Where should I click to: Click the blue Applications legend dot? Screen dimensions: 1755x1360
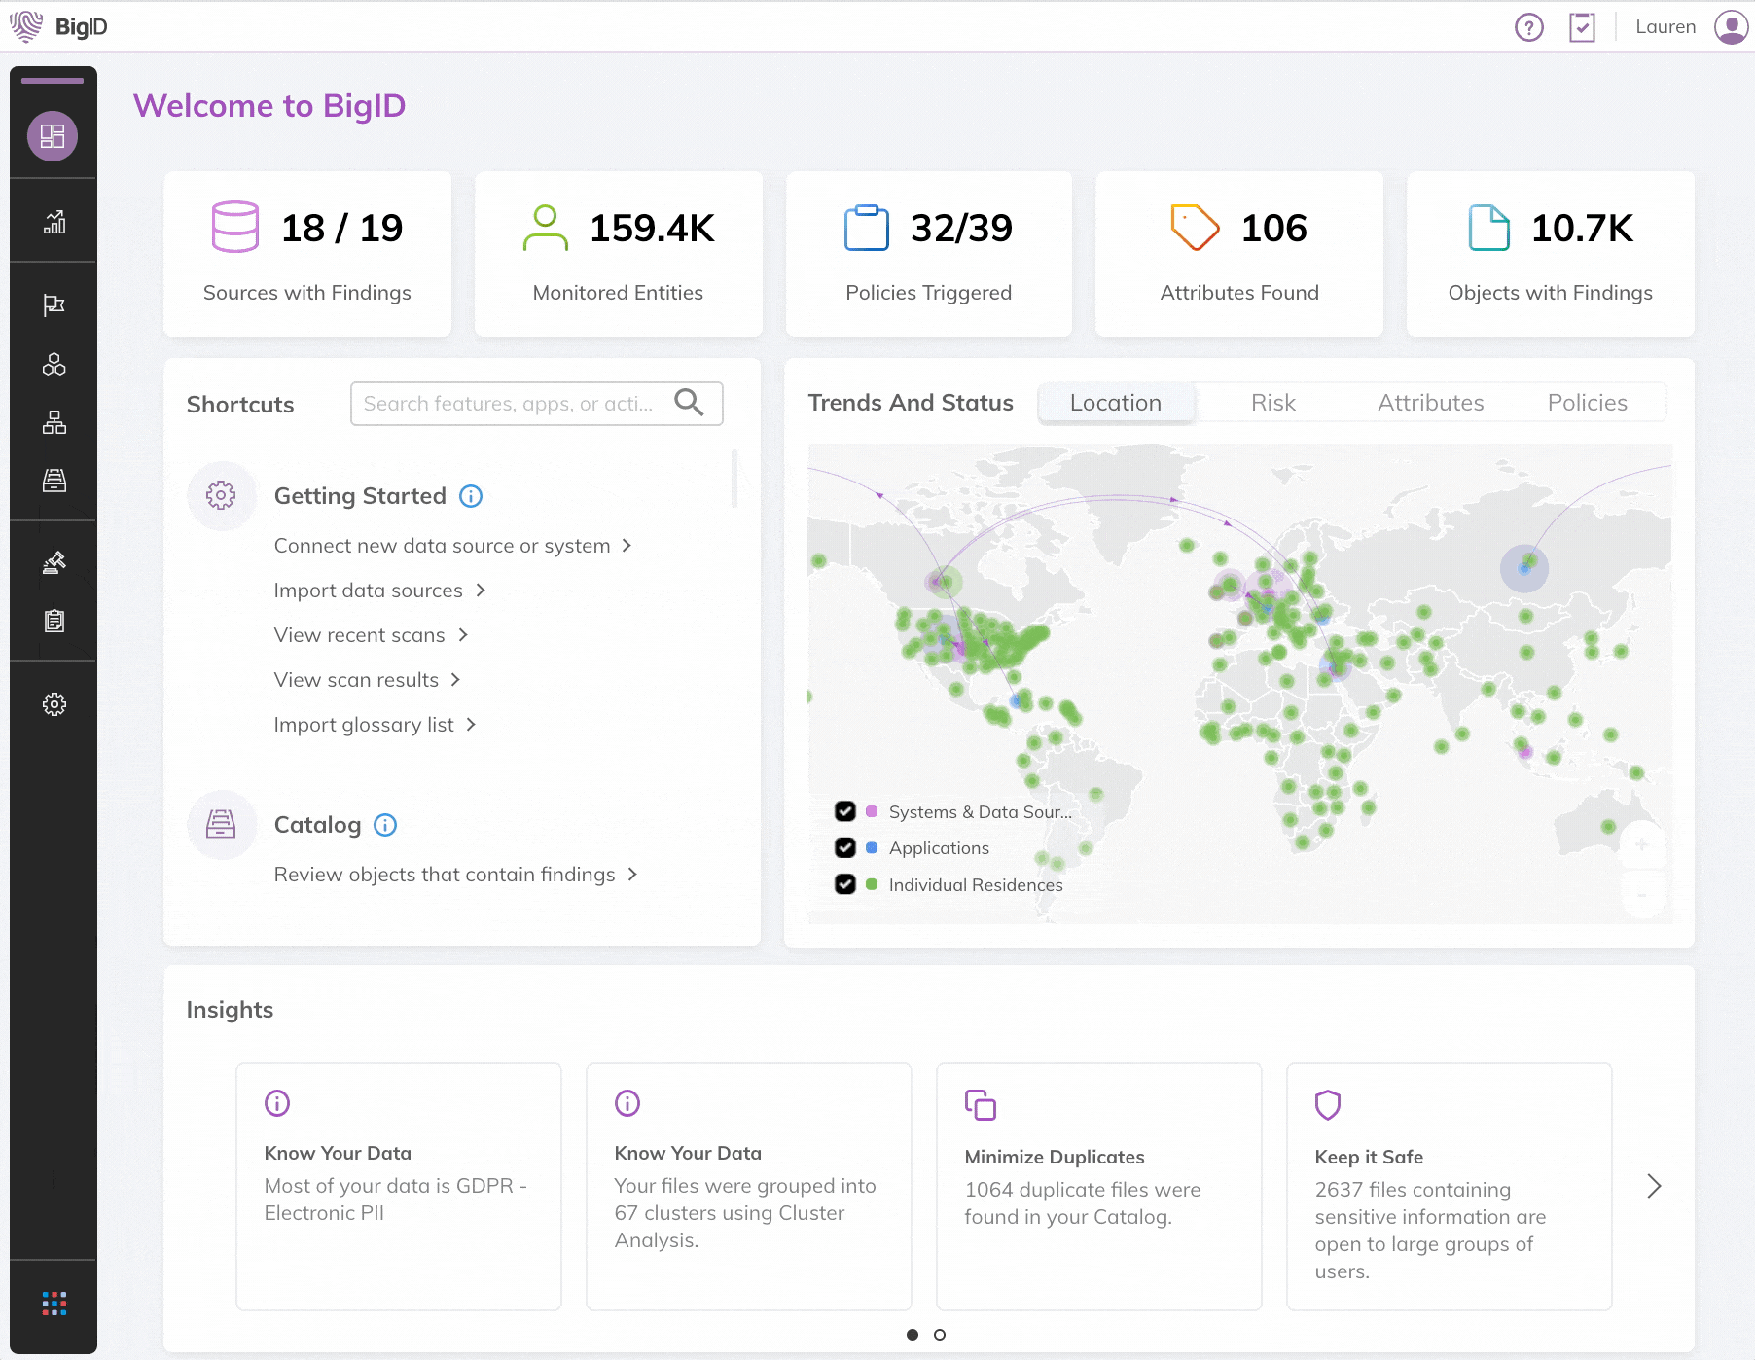(x=872, y=847)
